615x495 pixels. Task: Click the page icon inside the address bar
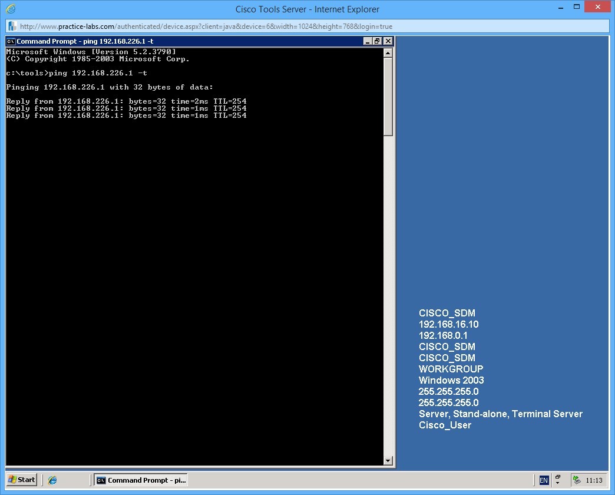[11, 25]
